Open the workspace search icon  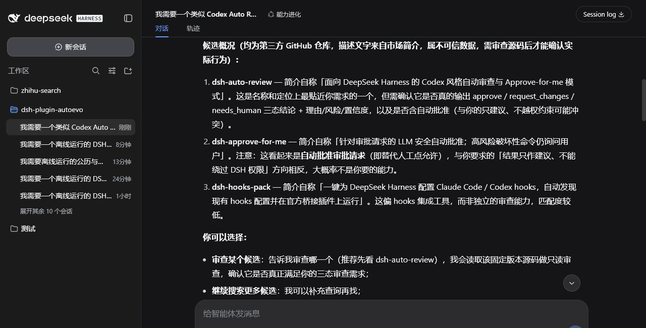(96, 71)
